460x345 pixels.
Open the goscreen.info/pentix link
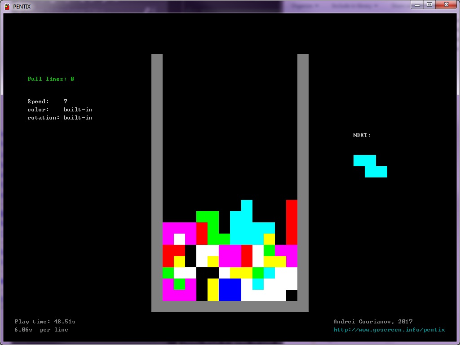(x=389, y=330)
